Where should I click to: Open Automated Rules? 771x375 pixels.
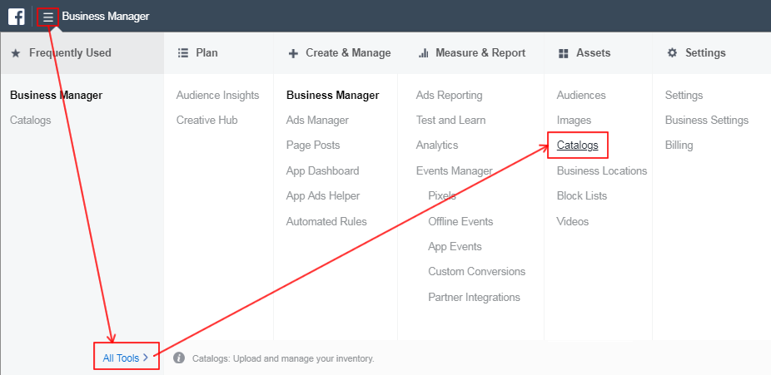(x=326, y=221)
